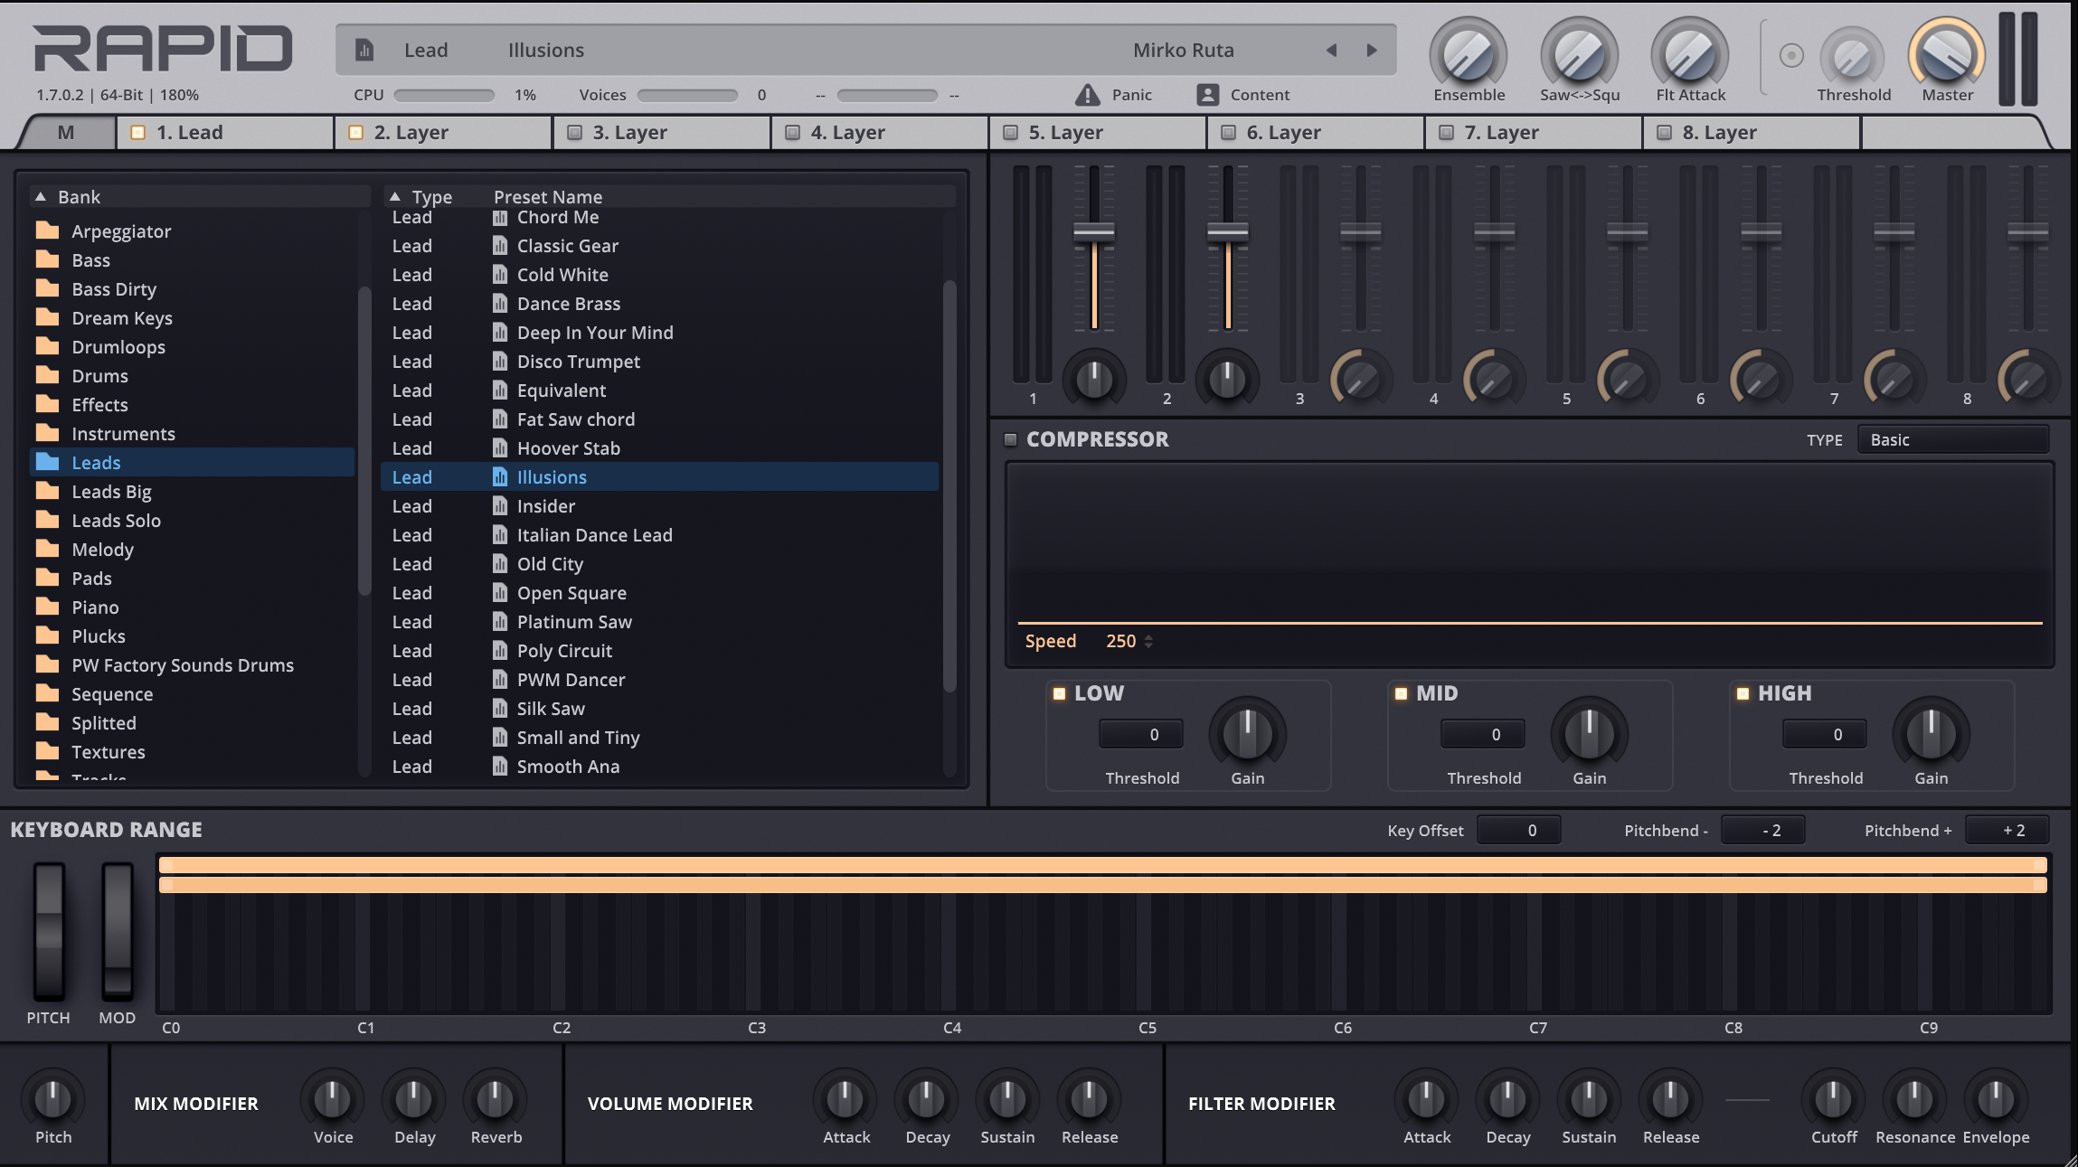Click the limiter Threshold knob
This screenshot has height=1167, width=2078.
point(1853,57)
